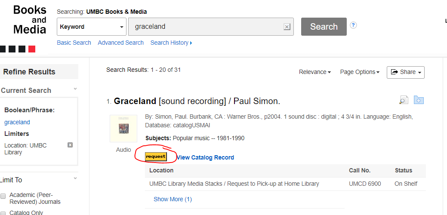Image resolution: width=447 pixels, height=215 pixels.
Task: Clear the graceland search field
Action: (287, 27)
